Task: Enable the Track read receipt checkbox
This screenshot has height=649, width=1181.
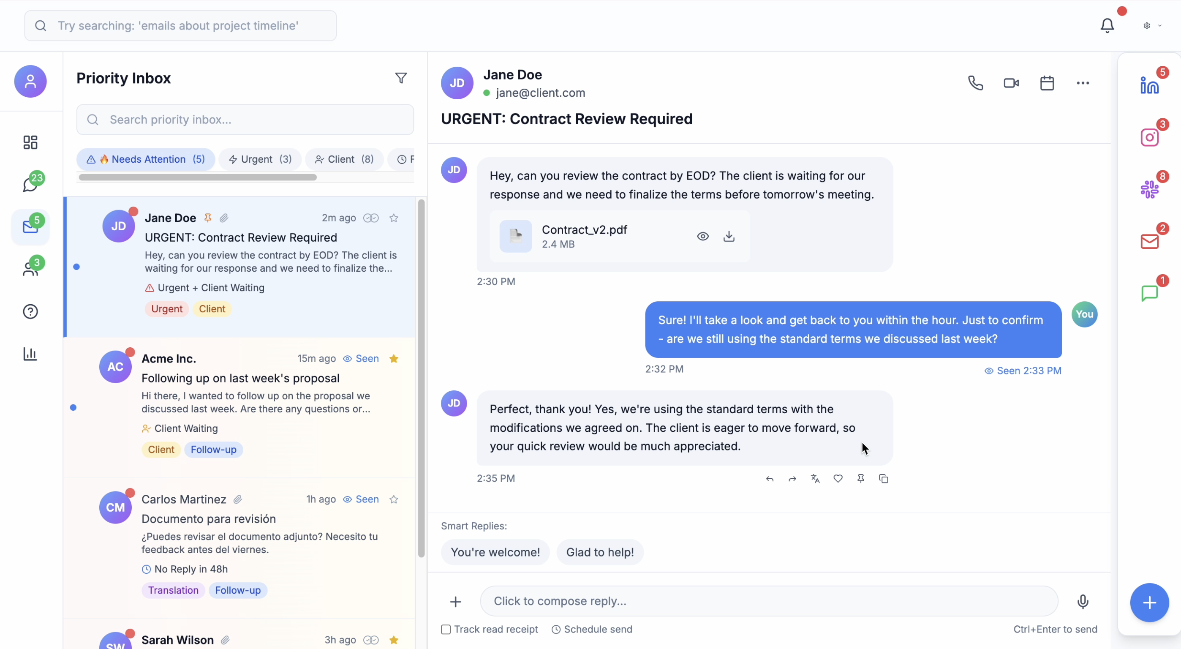Action: tap(445, 629)
